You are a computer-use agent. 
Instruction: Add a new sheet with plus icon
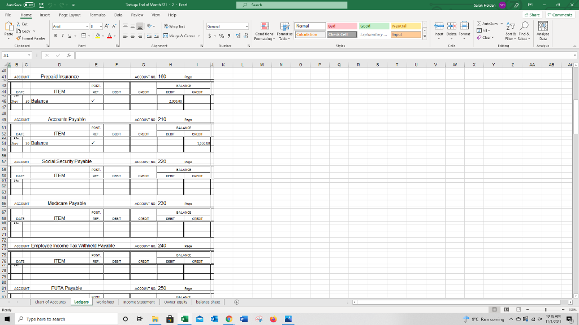(x=237, y=302)
